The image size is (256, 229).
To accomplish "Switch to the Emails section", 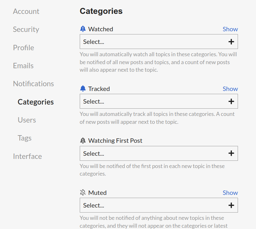I will coord(23,66).
